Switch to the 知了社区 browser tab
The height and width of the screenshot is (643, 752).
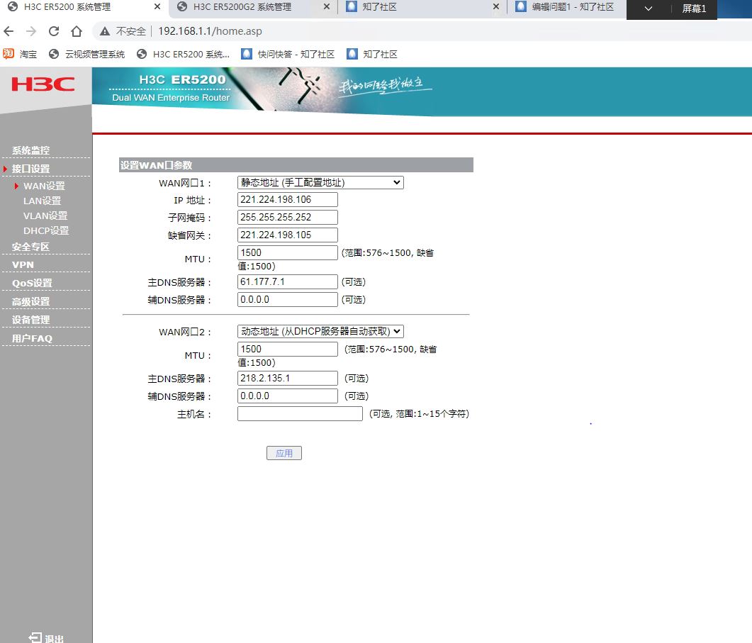379,6
